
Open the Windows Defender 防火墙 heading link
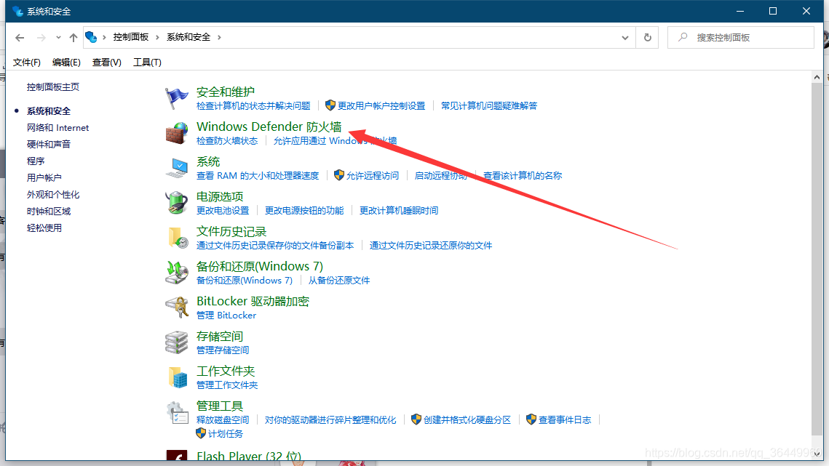pos(269,126)
